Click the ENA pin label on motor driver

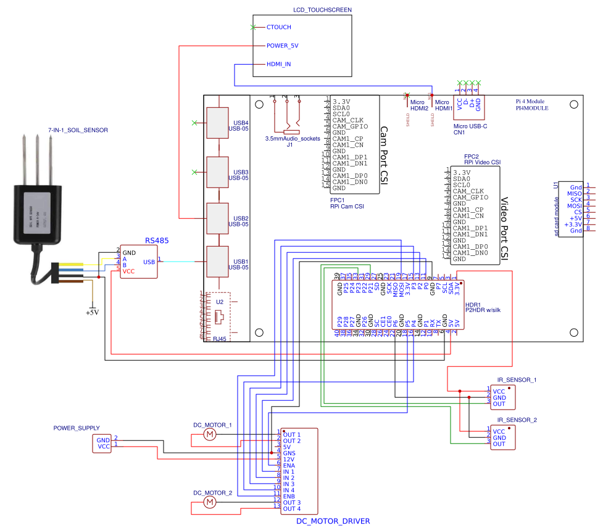point(289,465)
